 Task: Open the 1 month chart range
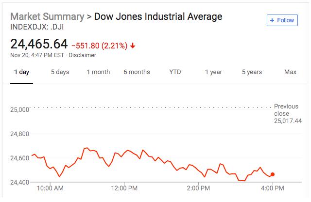[x=98, y=72]
